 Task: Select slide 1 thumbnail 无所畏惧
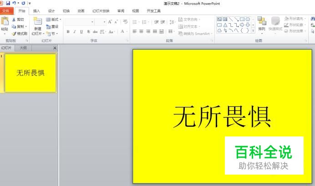[x=30, y=73]
